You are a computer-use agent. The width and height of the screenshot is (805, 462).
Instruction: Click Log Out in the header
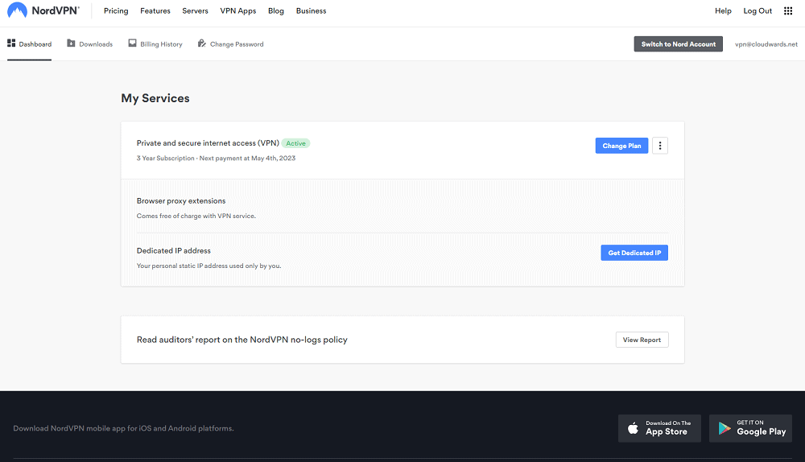(758, 10)
